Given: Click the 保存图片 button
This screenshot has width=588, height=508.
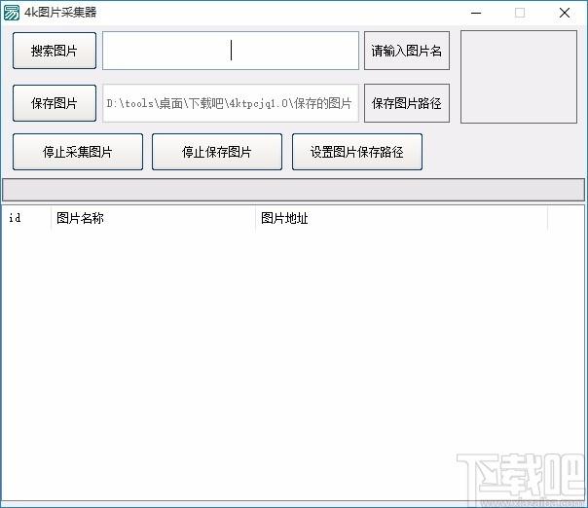Looking at the screenshot, I should [x=55, y=103].
